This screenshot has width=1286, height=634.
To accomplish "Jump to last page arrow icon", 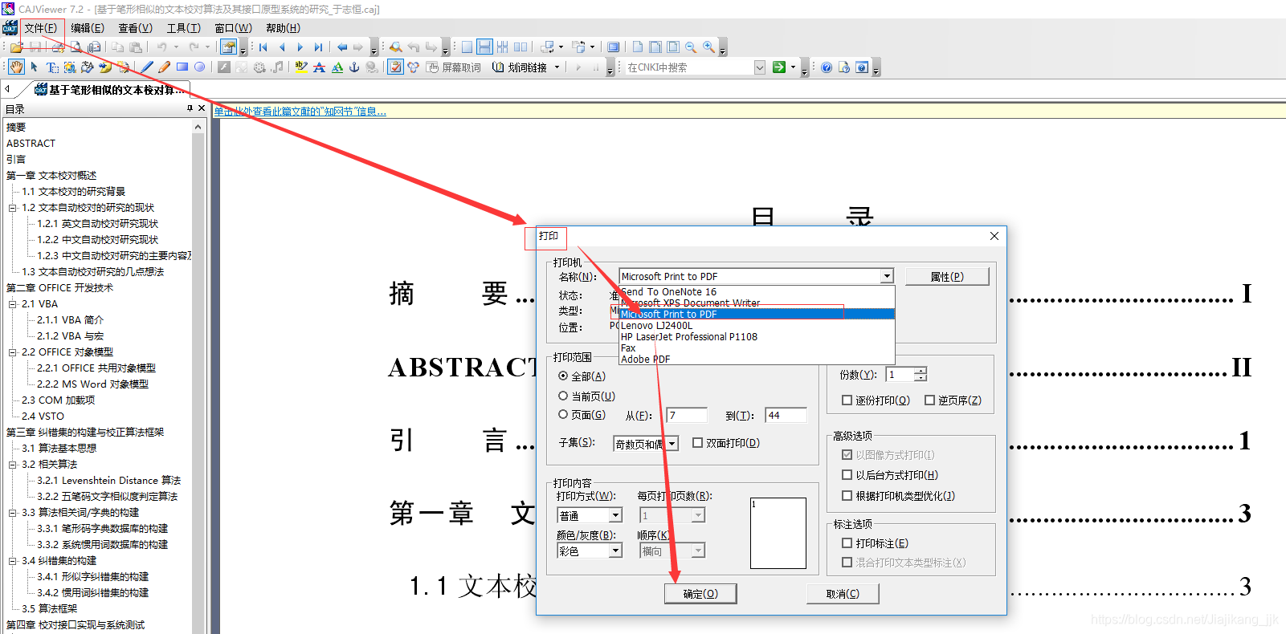I will 318,47.
